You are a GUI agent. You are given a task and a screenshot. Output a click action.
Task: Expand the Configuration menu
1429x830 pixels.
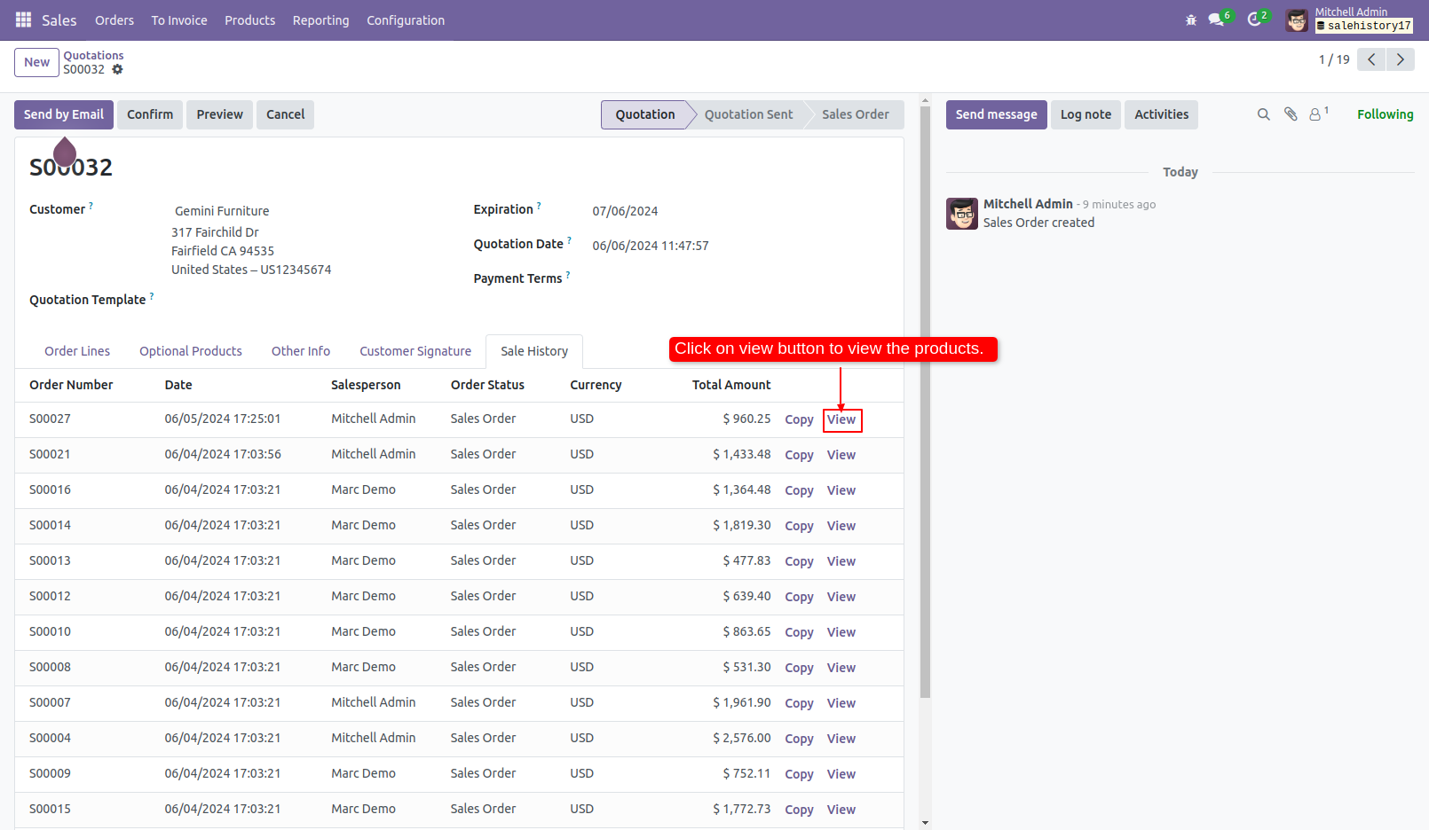[x=406, y=20]
